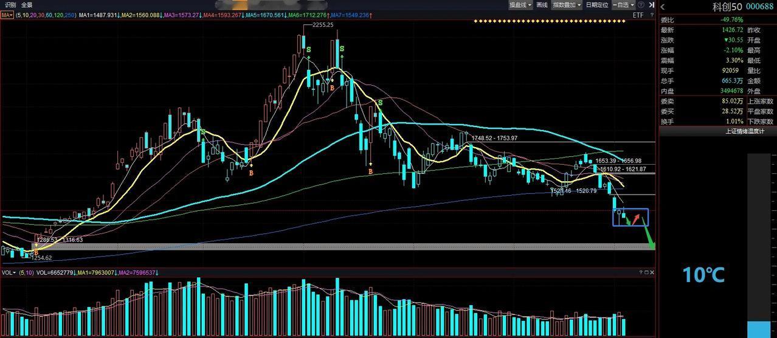Click the peak price label 2255.25
Image resolution: width=777 pixels, height=338 pixels.
[x=323, y=25]
